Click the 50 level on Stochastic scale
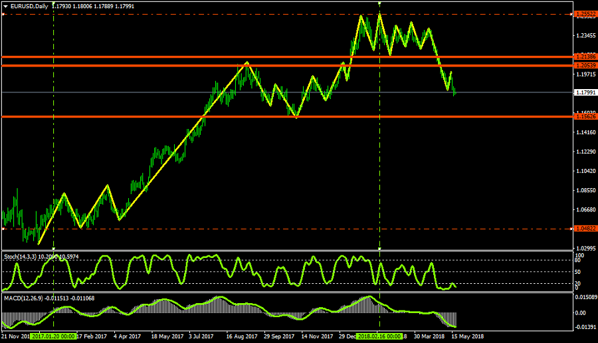The height and width of the screenshot is (343, 598). click(578, 272)
